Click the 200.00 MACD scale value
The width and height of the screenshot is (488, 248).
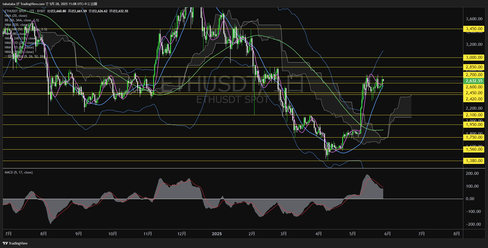pyautogui.click(x=473, y=173)
